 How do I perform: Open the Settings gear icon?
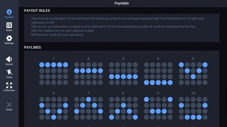click(x=9, y=38)
